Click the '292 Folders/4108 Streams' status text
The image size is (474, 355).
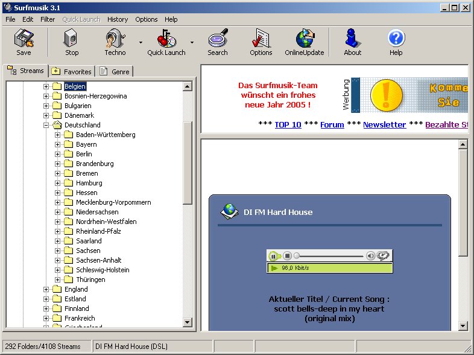click(x=43, y=346)
